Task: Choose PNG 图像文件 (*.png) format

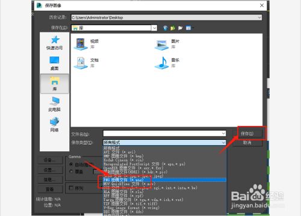Action: tap(164, 180)
